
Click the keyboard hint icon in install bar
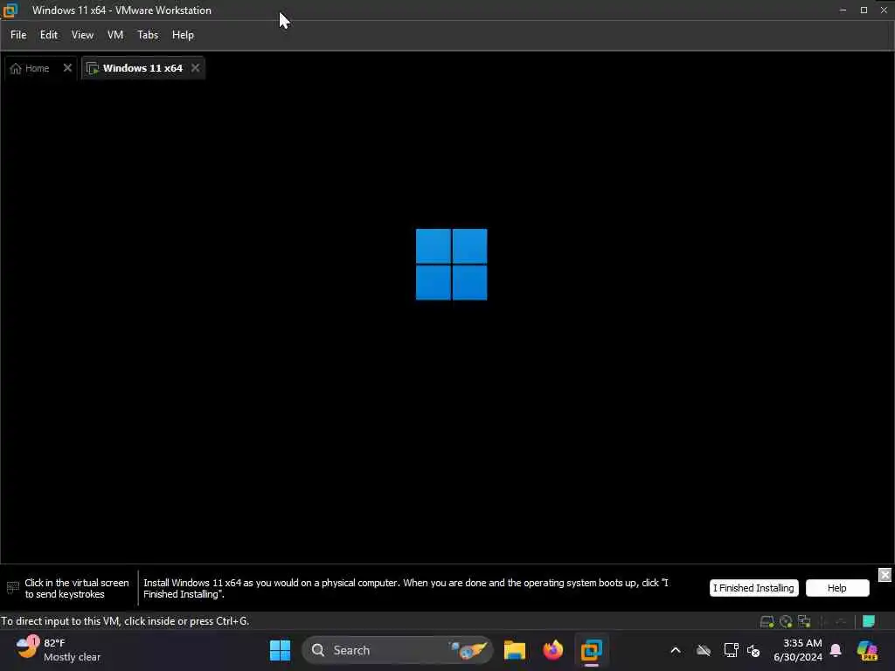pos(13,588)
